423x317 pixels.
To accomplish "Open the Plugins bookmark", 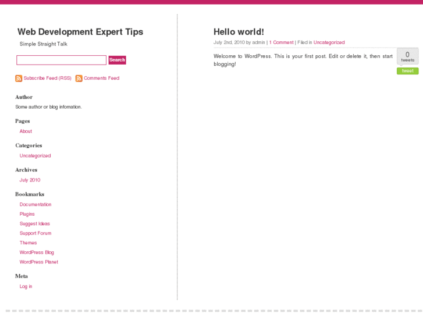I will tap(27, 214).
